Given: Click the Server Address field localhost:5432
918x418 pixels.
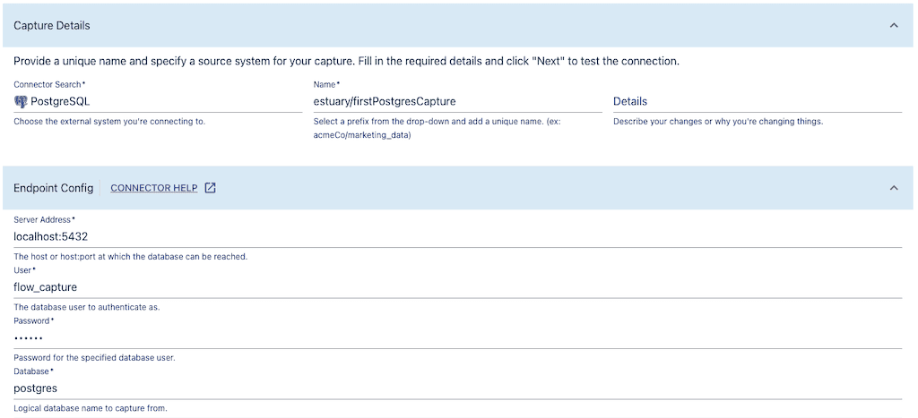Looking at the screenshot, I should pyautogui.click(x=458, y=237).
